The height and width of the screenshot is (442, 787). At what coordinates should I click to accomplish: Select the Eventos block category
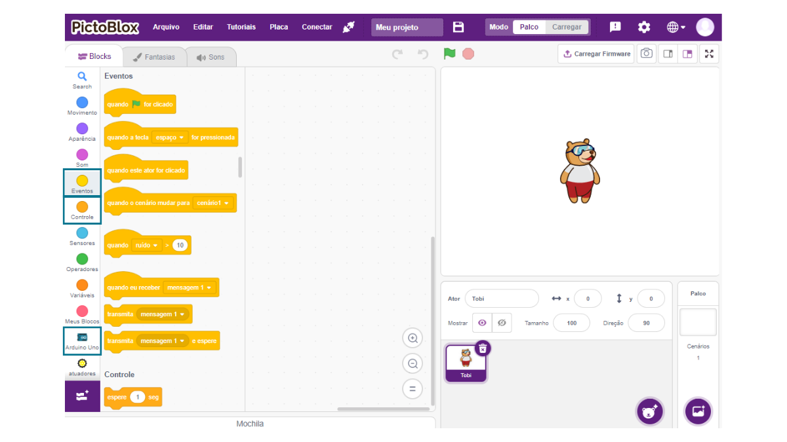[82, 182]
